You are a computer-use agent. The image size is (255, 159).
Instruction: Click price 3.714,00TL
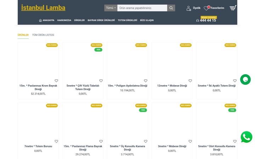(x=127, y=154)
